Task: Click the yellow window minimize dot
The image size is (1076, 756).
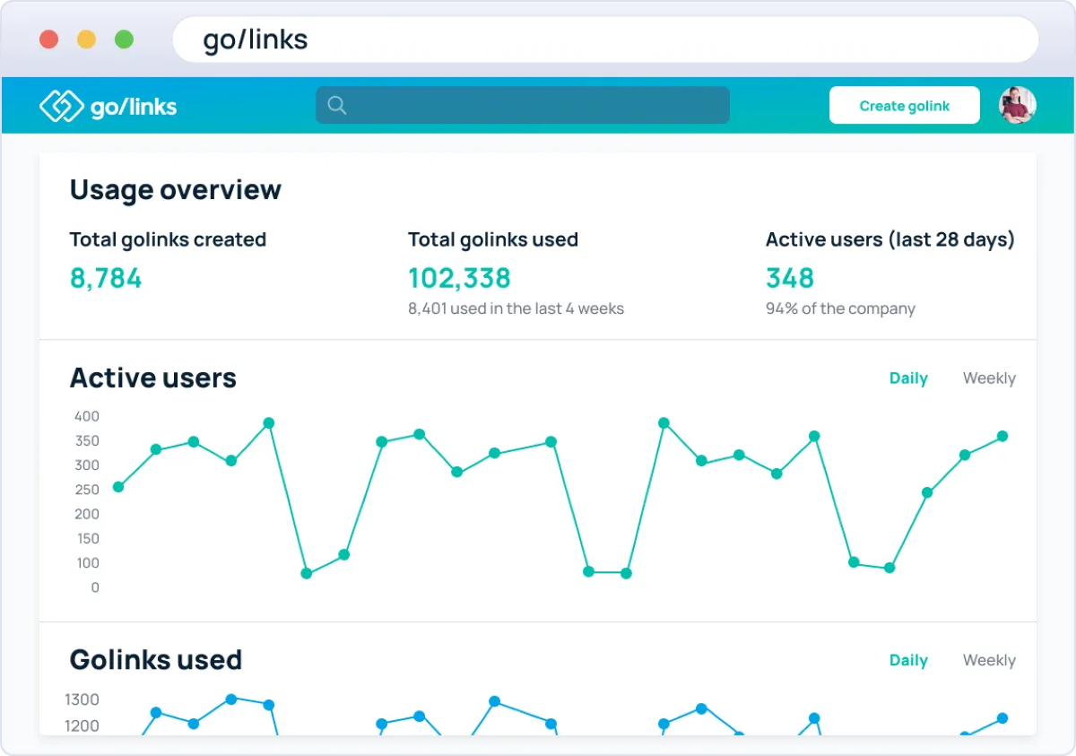Action: tap(87, 39)
